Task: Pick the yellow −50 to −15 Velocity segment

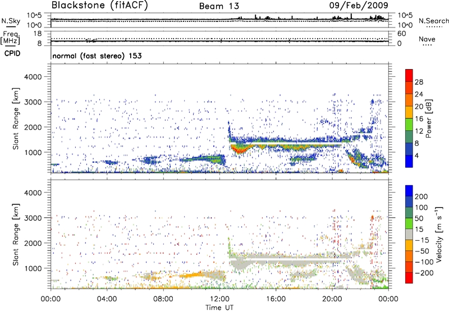Action: [409, 245]
